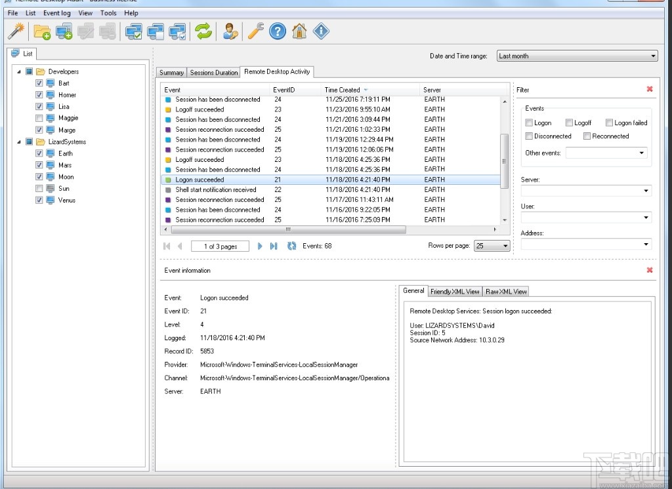This screenshot has width=672, height=489.
Task: Check the Disconnected filter option
Action: tap(529, 136)
